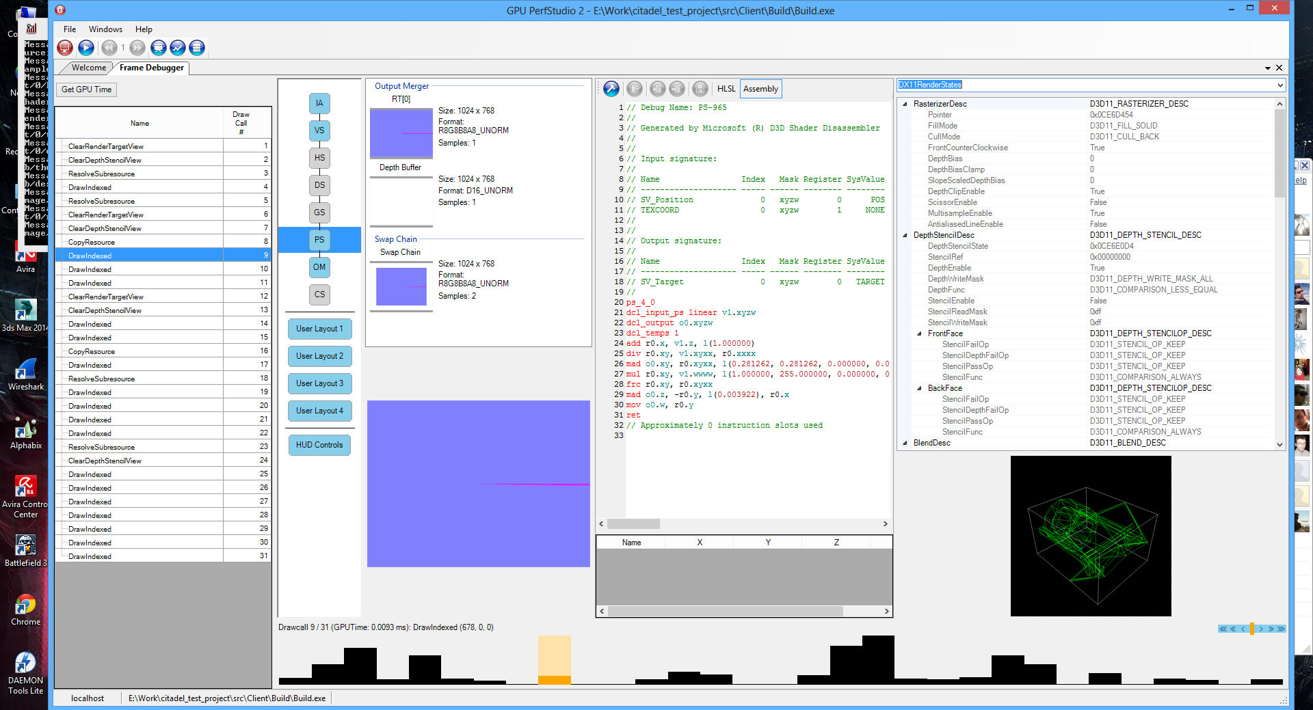Open the Windows menu
This screenshot has width=1313, height=710.
tap(105, 29)
